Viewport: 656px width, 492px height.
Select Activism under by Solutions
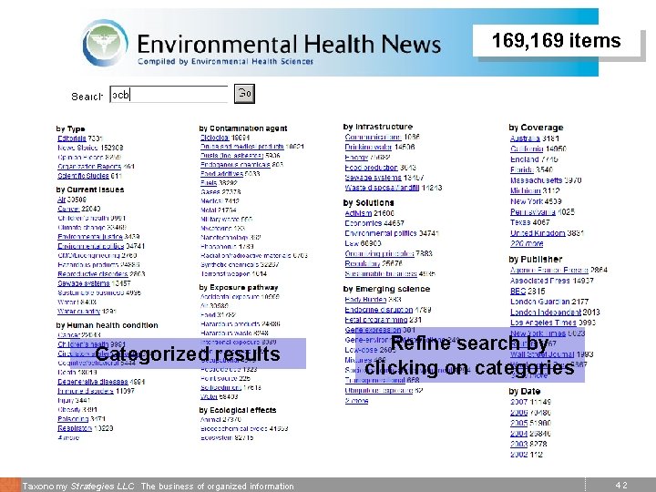pos(358,213)
